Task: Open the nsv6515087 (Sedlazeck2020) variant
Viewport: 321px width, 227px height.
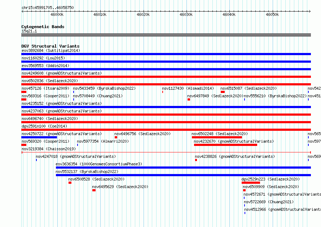Action: 249,88
